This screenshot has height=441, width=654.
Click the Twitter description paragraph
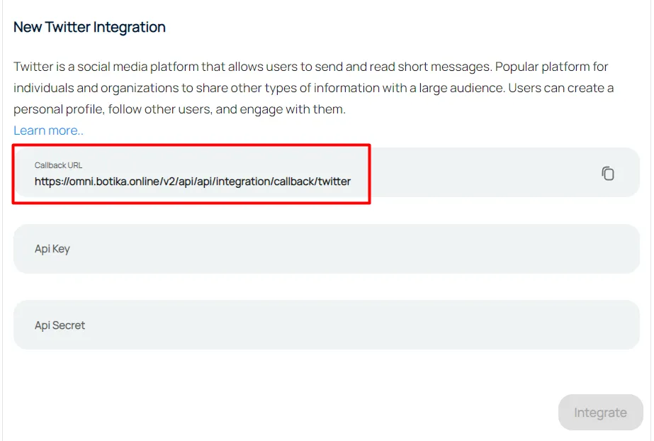click(x=314, y=88)
